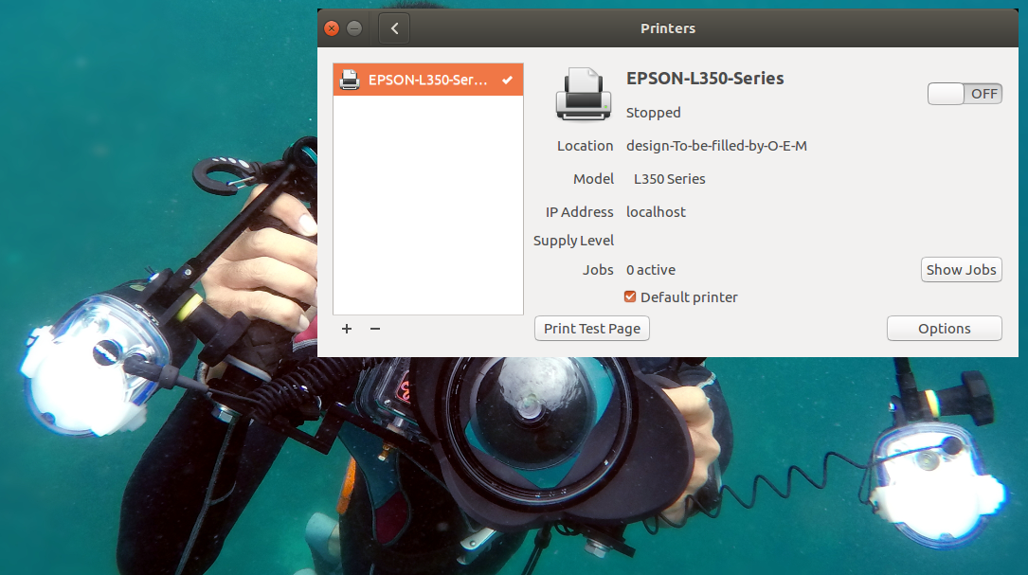Go back using the header arrow button
Viewport: 1028px width, 575px height.
(394, 28)
